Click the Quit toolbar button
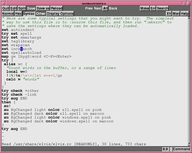This screenshot has width=192, height=153. (5, 8)
